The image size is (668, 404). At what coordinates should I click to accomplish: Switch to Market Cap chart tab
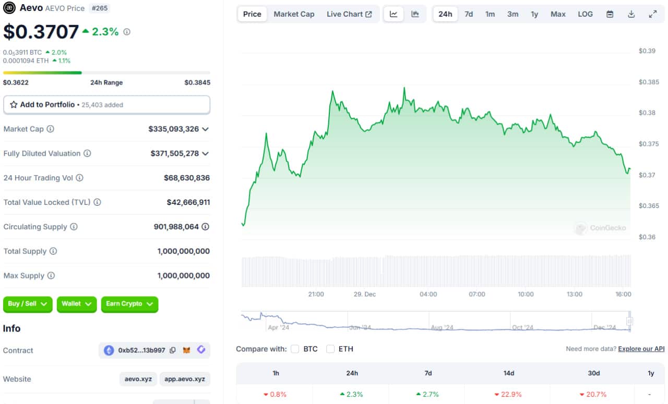point(294,14)
